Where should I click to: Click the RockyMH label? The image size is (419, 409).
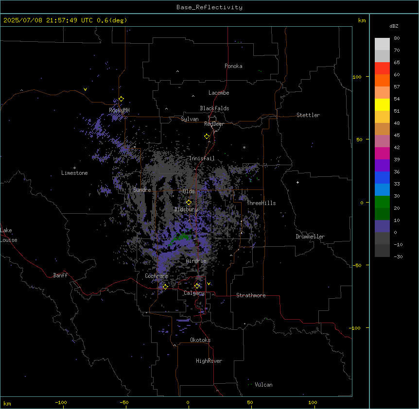pyautogui.click(x=119, y=110)
